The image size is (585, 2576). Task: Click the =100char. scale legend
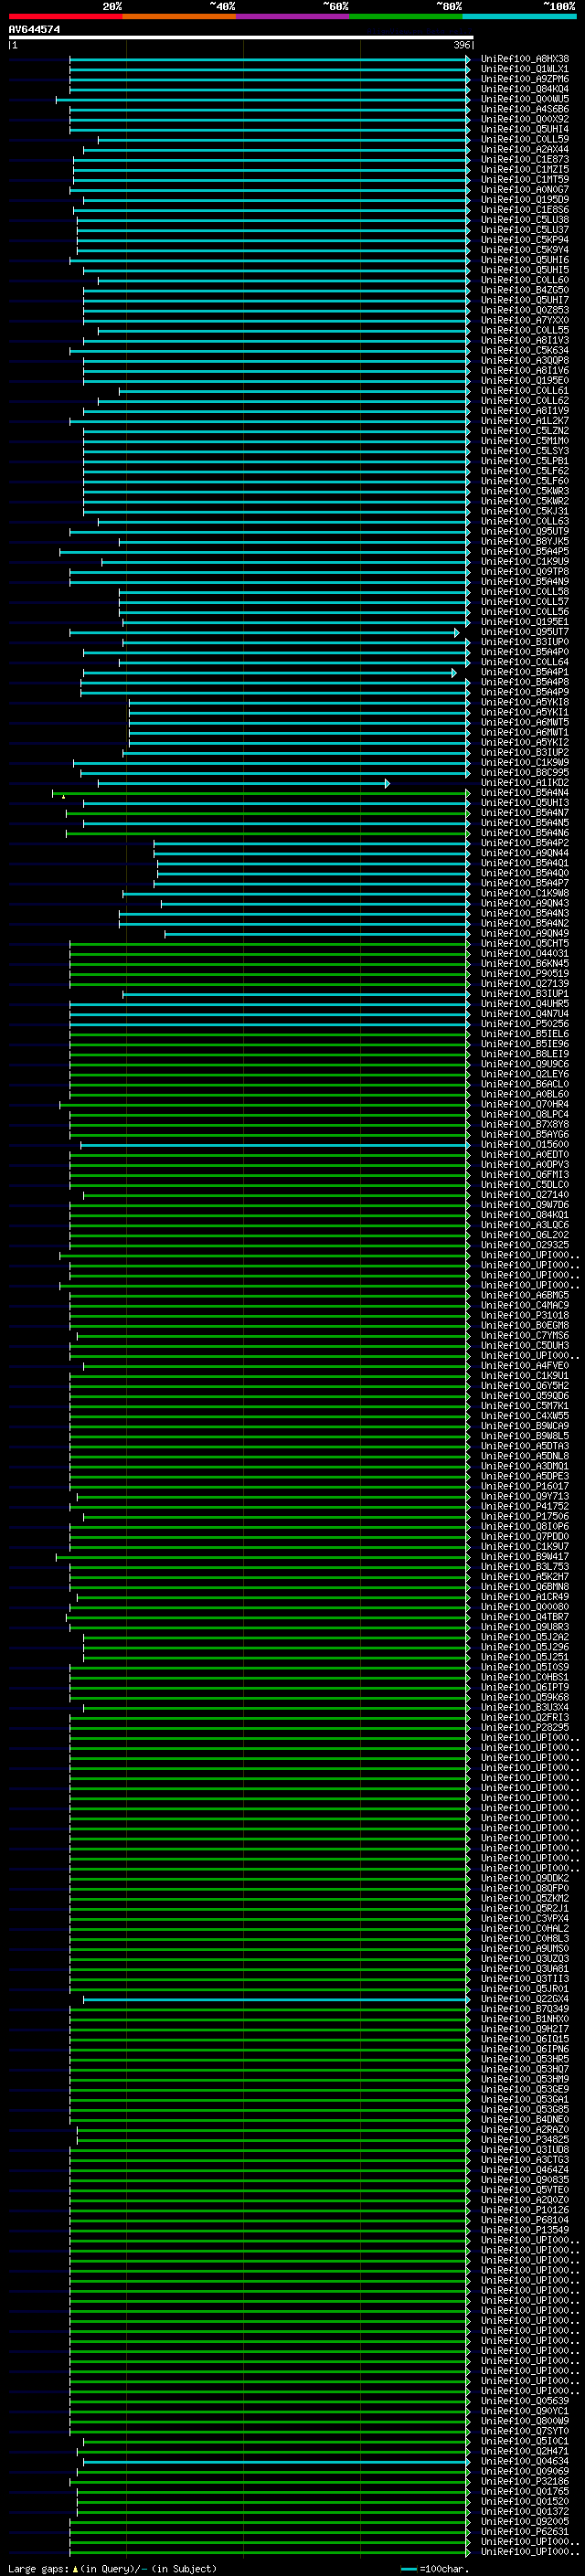435,2568
